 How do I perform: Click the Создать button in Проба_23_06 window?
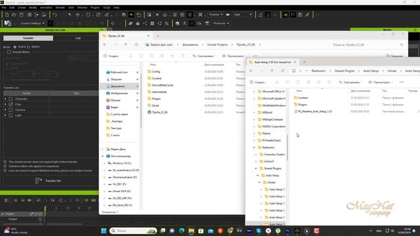point(112,56)
